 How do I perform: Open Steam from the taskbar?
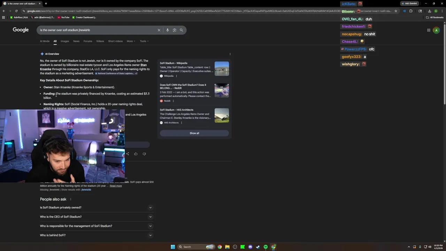click(x=258, y=247)
